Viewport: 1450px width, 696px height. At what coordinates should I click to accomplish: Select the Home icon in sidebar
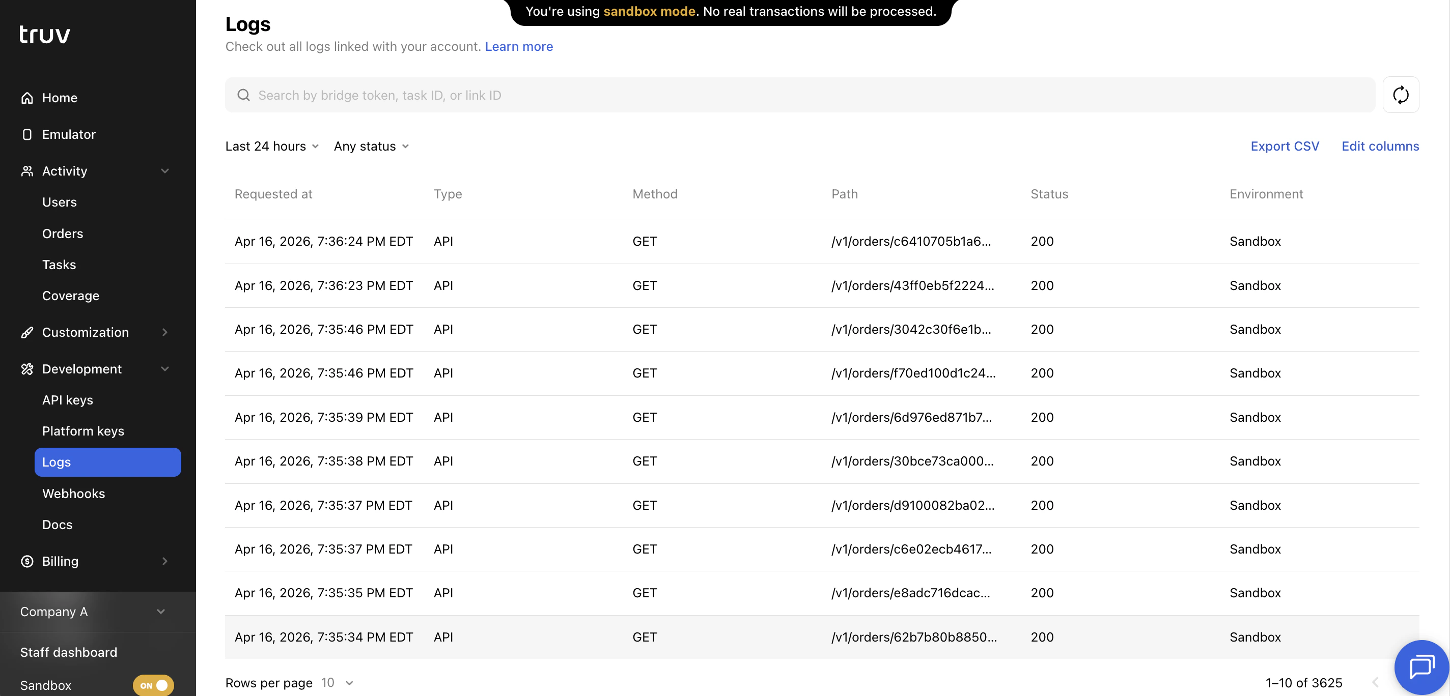[26, 97]
